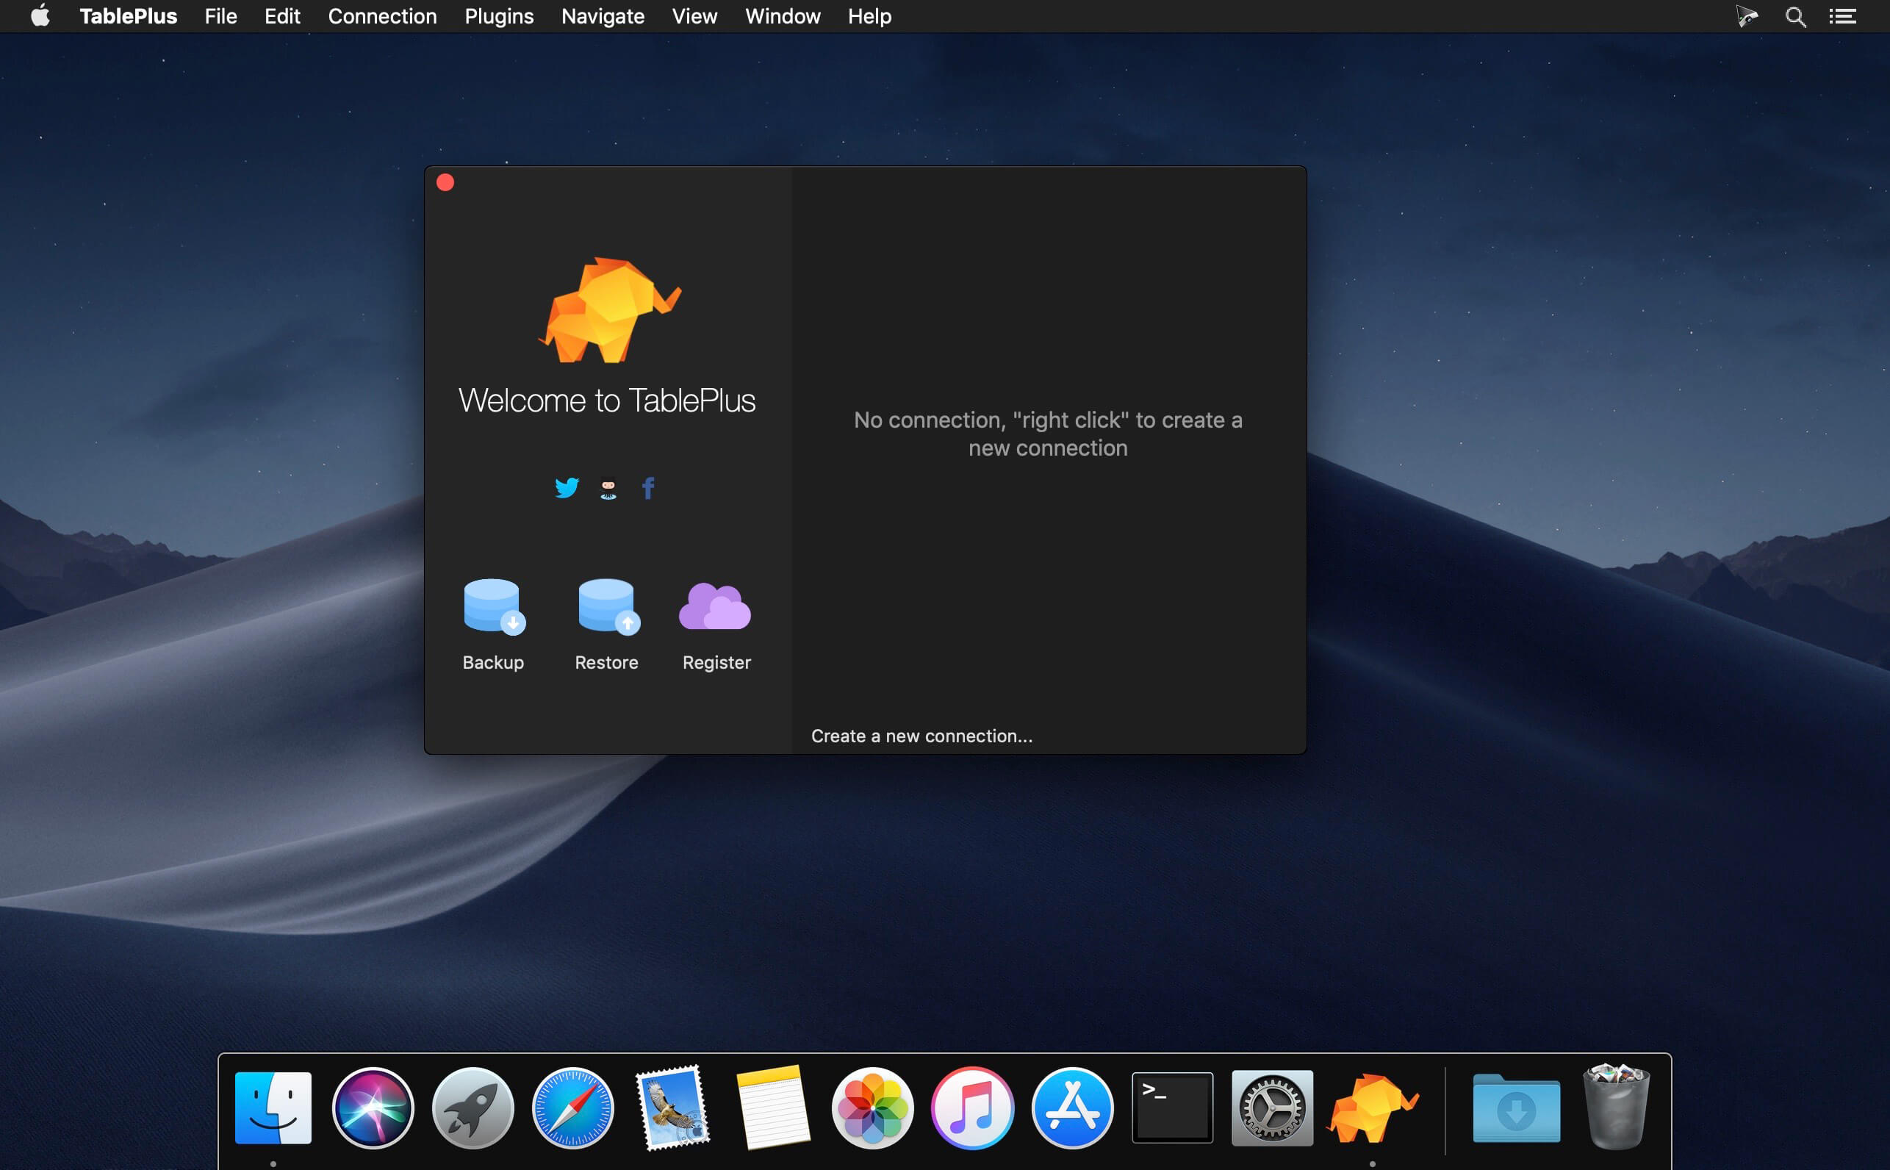Open the Navigate menu

[603, 16]
